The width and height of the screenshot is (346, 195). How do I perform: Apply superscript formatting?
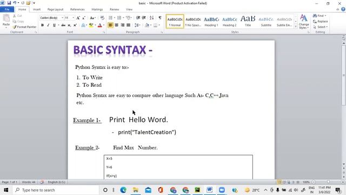click(x=75, y=25)
